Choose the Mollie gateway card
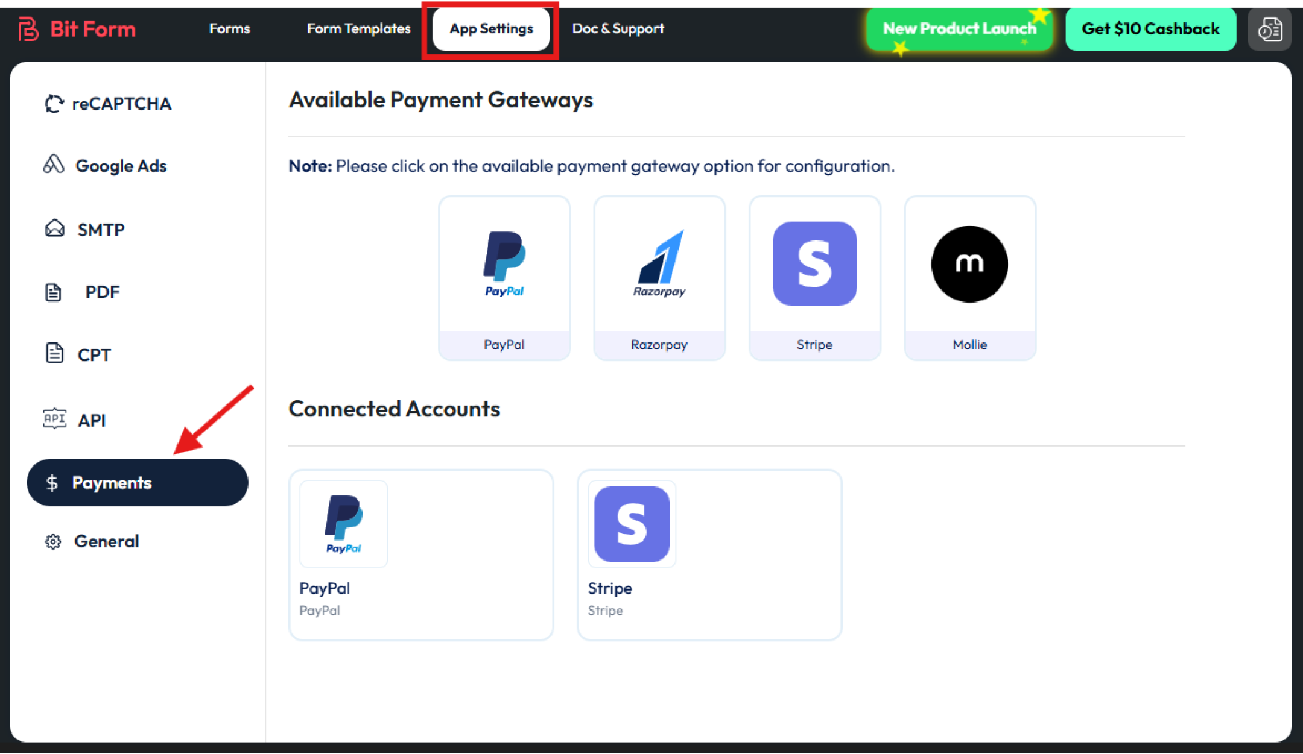Image resolution: width=1303 pixels, height=754 pixels. click(x=969, y=278)
